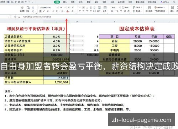
Task: Select column G header
Action: (x=137, y=22)
